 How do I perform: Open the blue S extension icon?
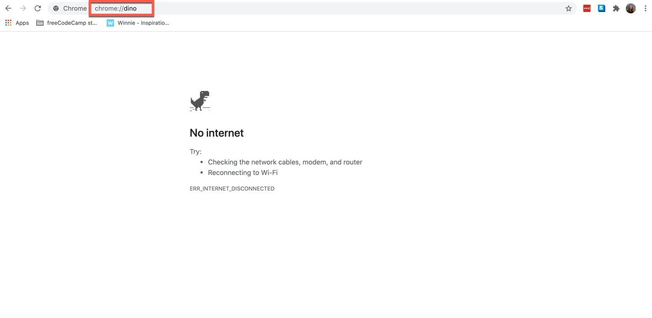601,8
